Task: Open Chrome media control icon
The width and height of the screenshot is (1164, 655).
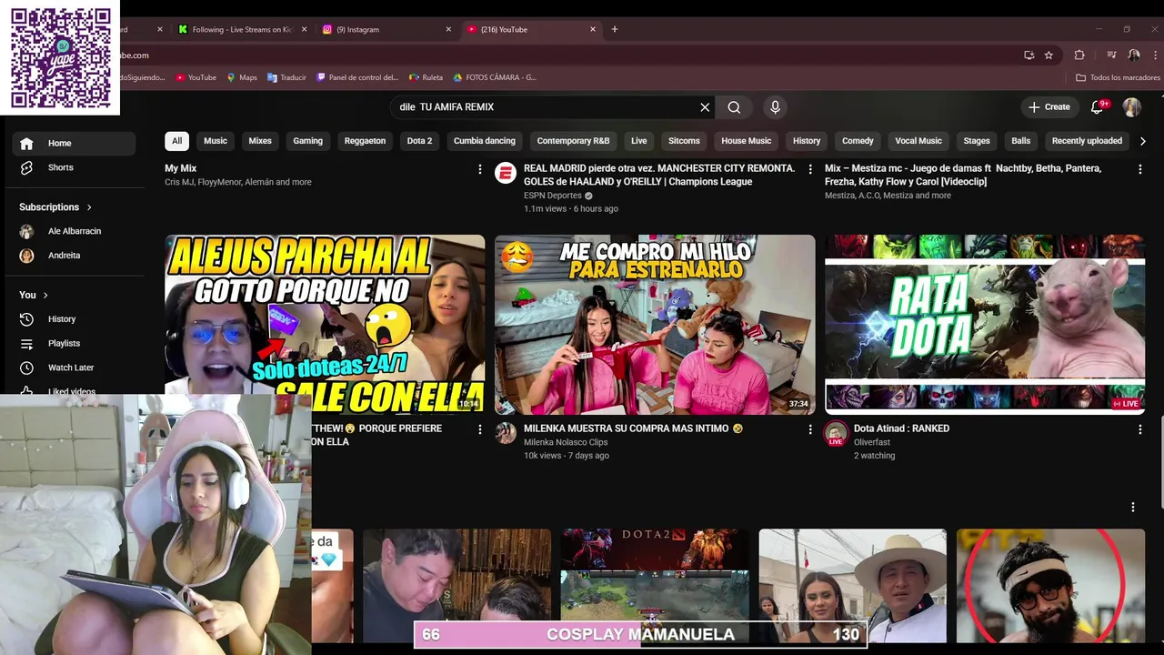Action: [1111, 55]
